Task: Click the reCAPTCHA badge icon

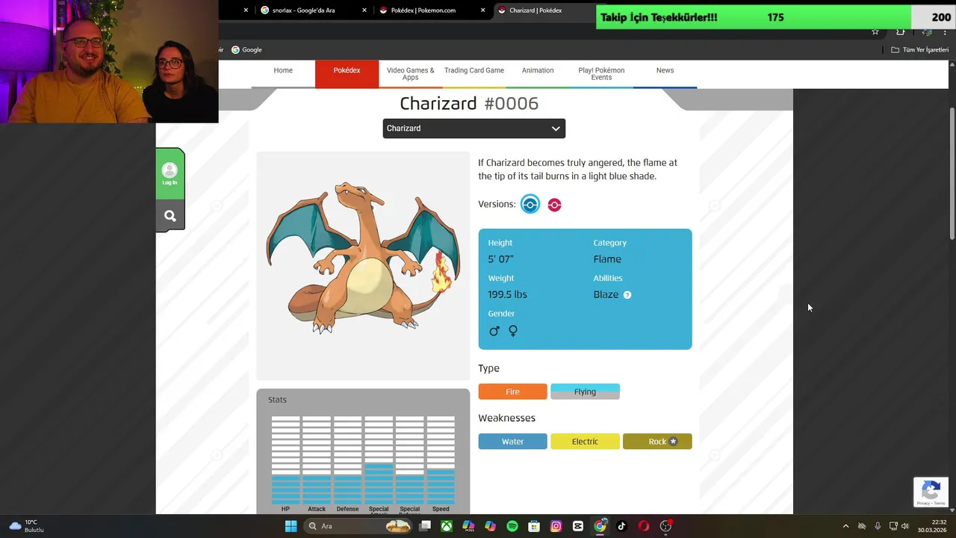Action: (931, 492)
